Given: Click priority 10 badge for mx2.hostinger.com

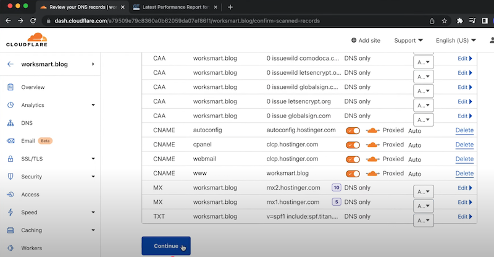Looking at the screenshot, I should tap(337, 188).
